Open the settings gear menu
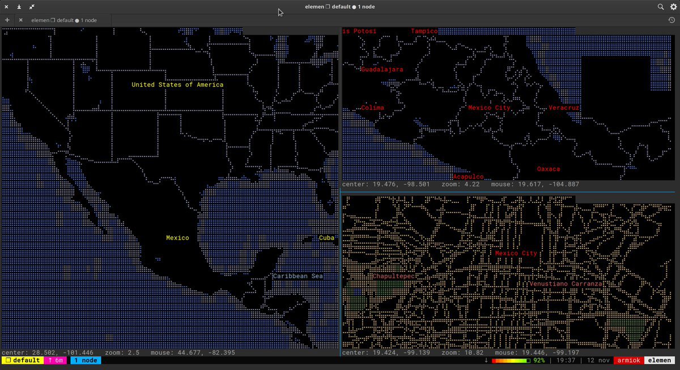Screen dimensions: 680x370 click(674, 7)
